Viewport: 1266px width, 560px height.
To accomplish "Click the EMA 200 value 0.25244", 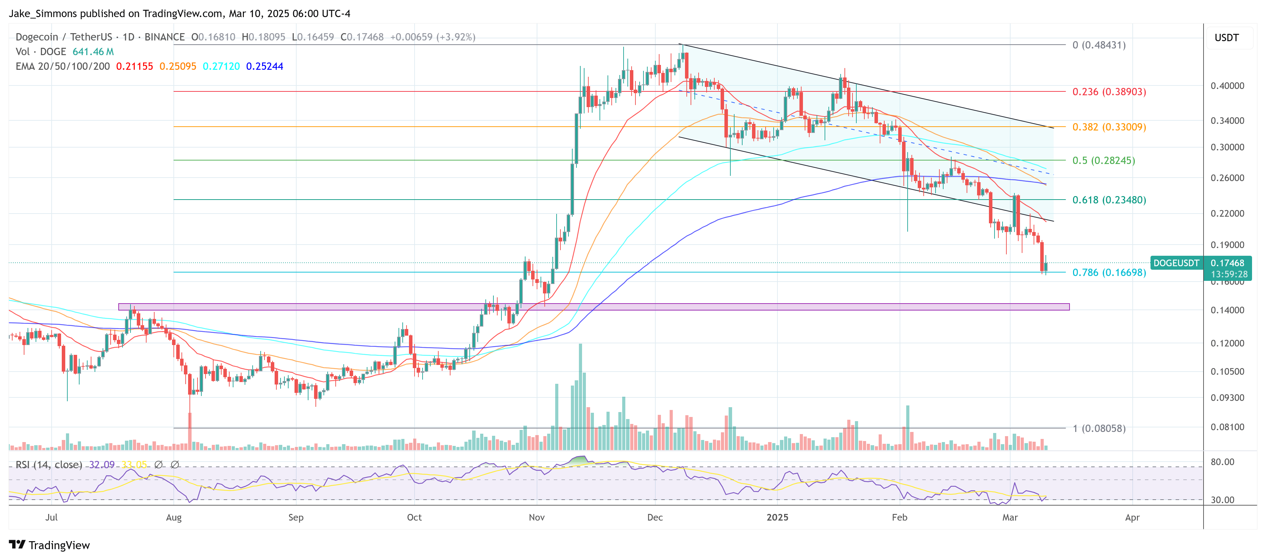I will point(265,66).
